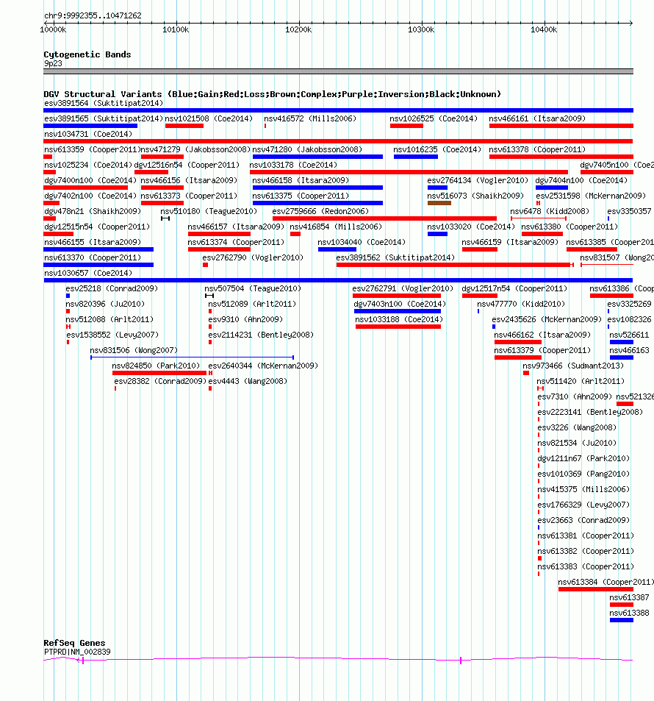Open nsv1021508 (Coe2014) variant label
This screenshot has width=654, height=701.
click(209, 118)
